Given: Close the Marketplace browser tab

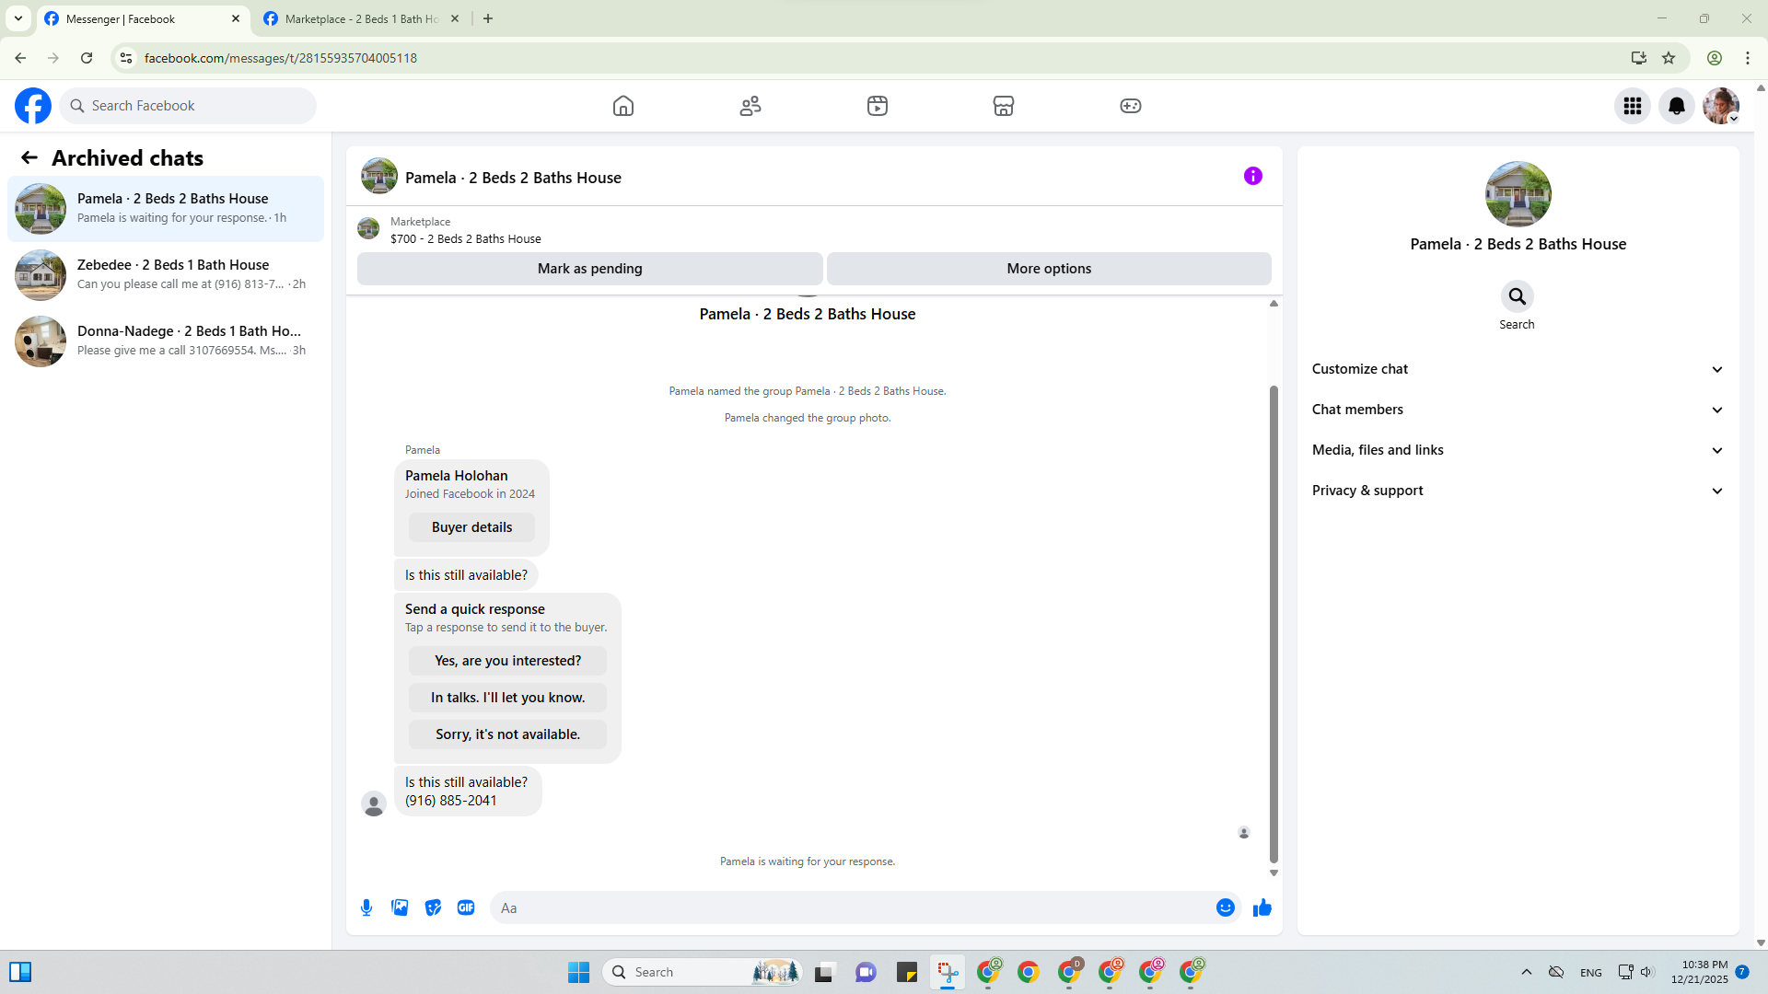Looking at the screenshot, I should point(455,18).
